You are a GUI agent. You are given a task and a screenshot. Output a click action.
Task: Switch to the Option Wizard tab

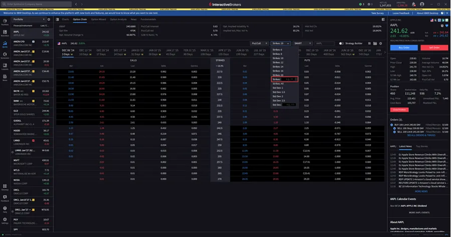coord(98,19)
